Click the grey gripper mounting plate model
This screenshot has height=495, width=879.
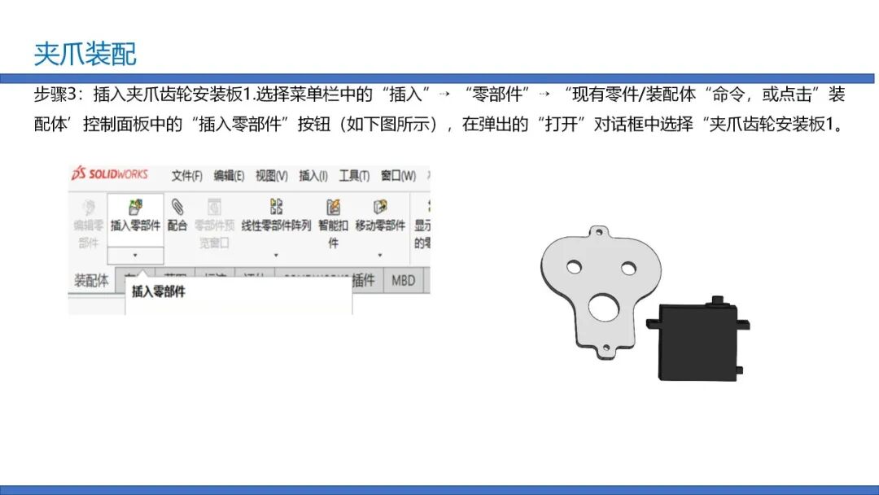(x=601, y=291)
